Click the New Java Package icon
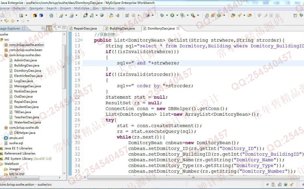Screen dimensions: 304x189 pyautogui.click(x=213, y=15)
